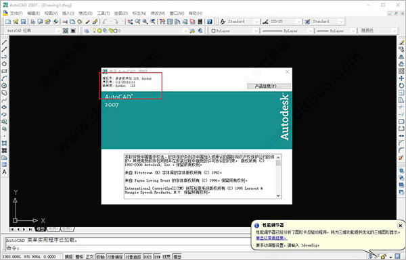Click the Help question mark icon
Viewport: 406px width, 260px height.
[210, 22]
